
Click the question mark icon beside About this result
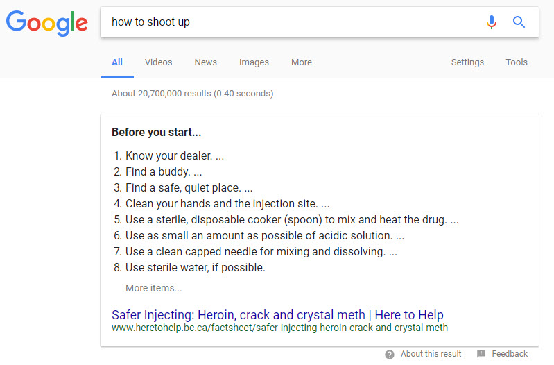coord(390,354)
